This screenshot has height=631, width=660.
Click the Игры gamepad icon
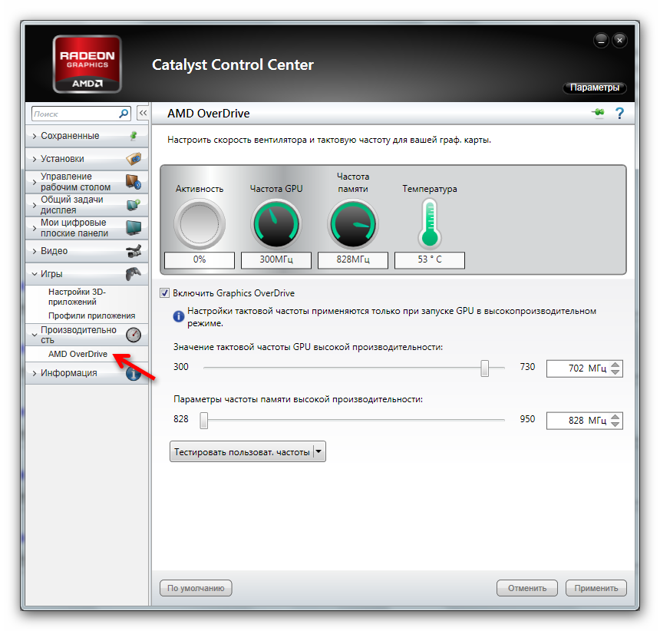point(134,274)
